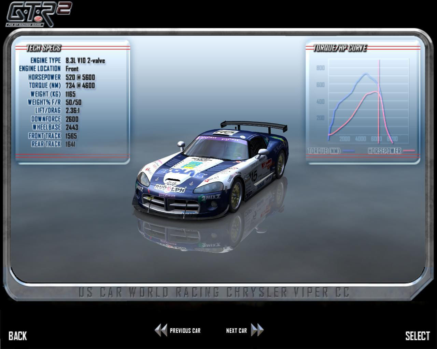This screenshot has width=437, height=349.
Task: Click the SELECT button
Action: click(418, 336)
